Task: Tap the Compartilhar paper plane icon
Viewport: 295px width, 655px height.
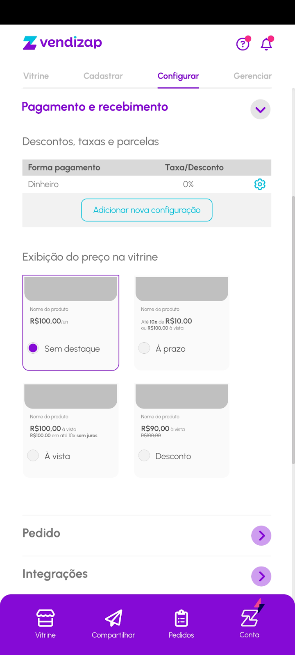Action: tap(113, 618)
